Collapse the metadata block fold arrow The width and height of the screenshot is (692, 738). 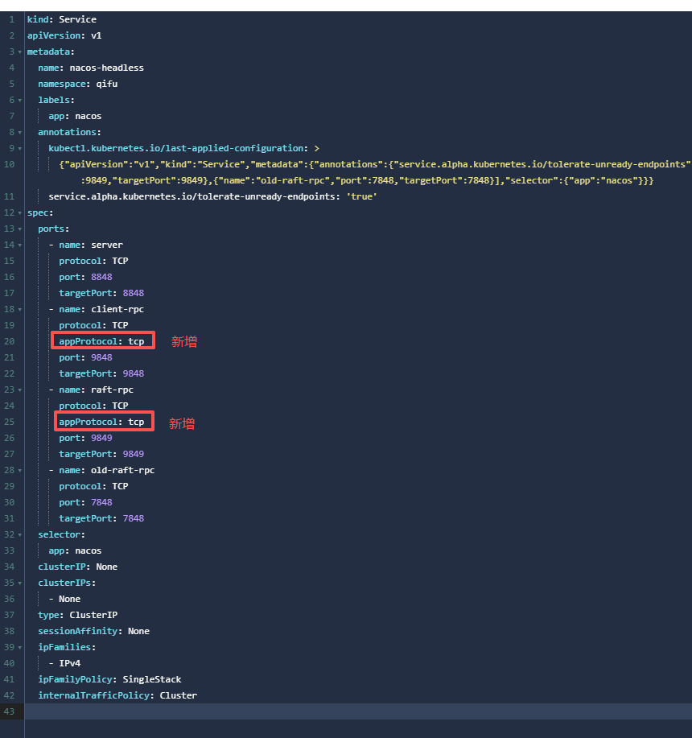click(x=20, y=52)
